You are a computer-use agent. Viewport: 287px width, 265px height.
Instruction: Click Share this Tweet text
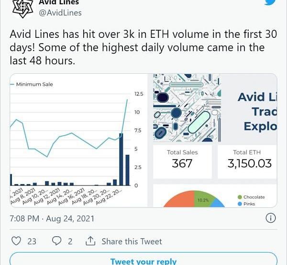pos(132,242)
